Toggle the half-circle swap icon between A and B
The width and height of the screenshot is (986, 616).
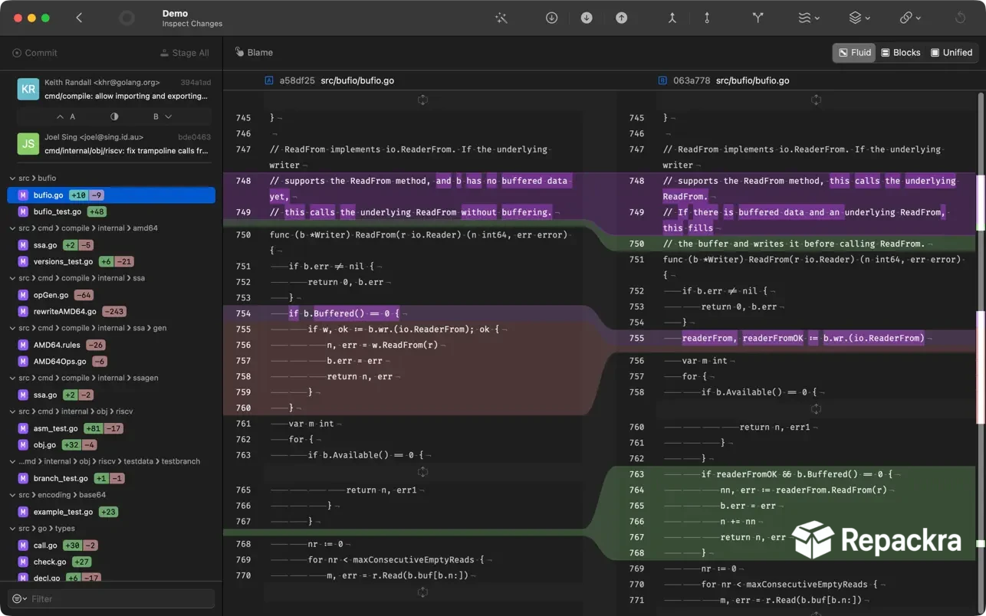coord(114,116)
